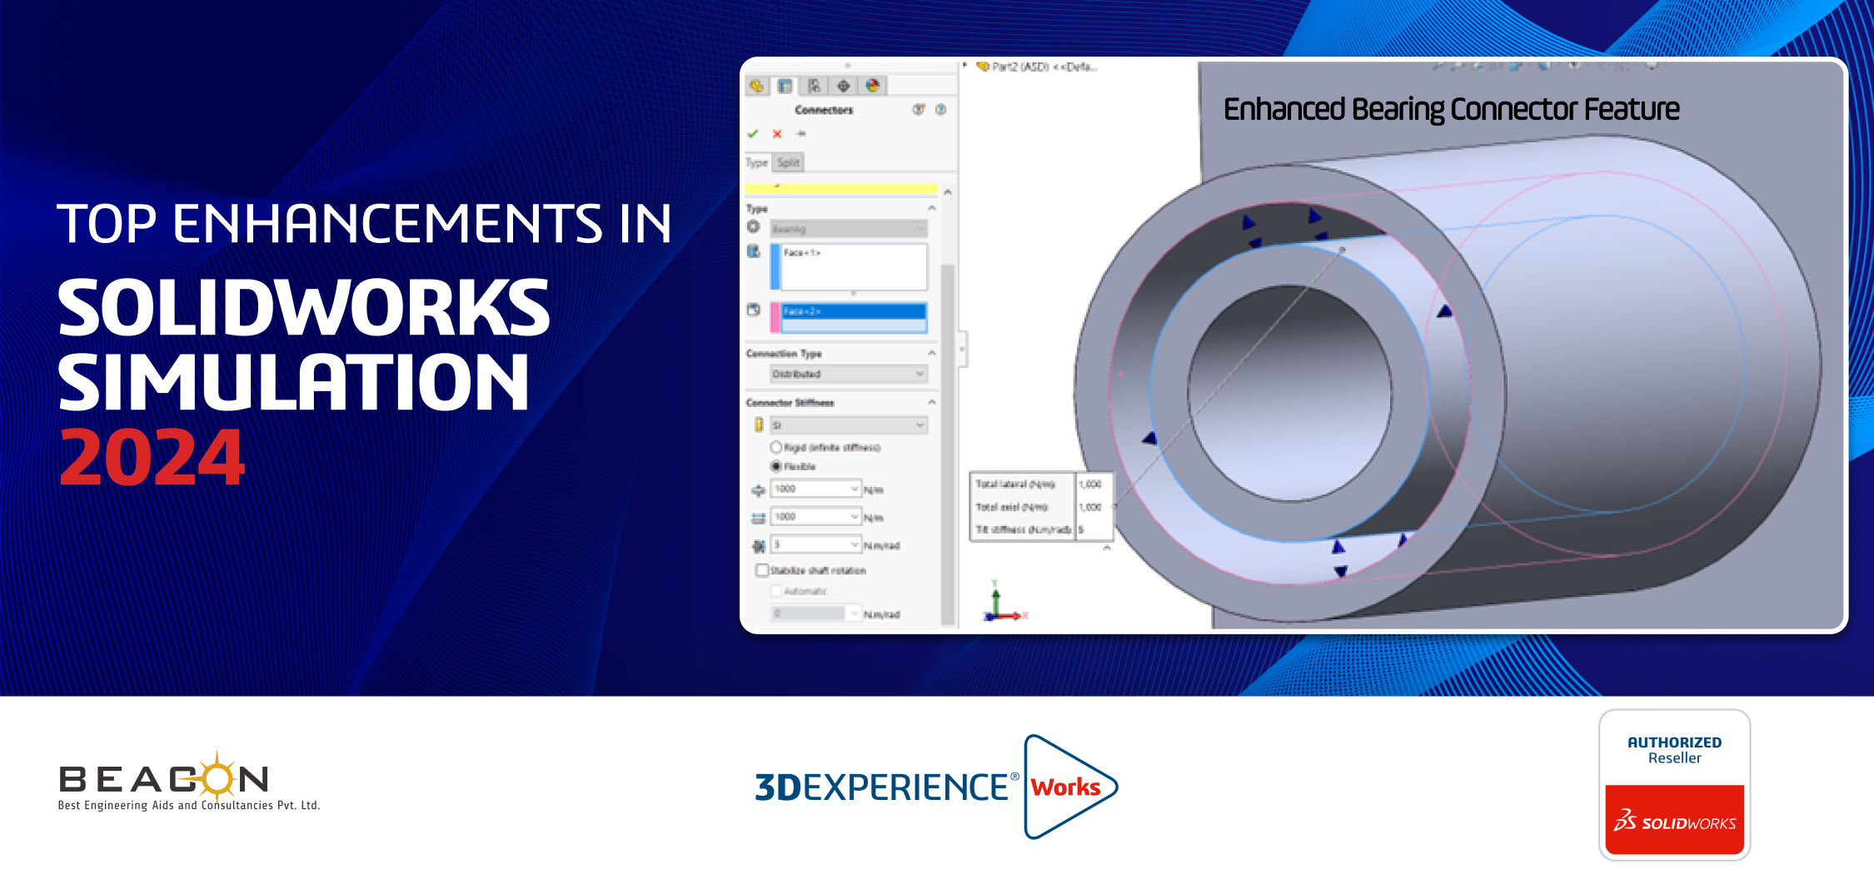Screen dimensions: 1874x874
Task: Click the scrollbar up arrow in PropertyManager
Action: 947,192
